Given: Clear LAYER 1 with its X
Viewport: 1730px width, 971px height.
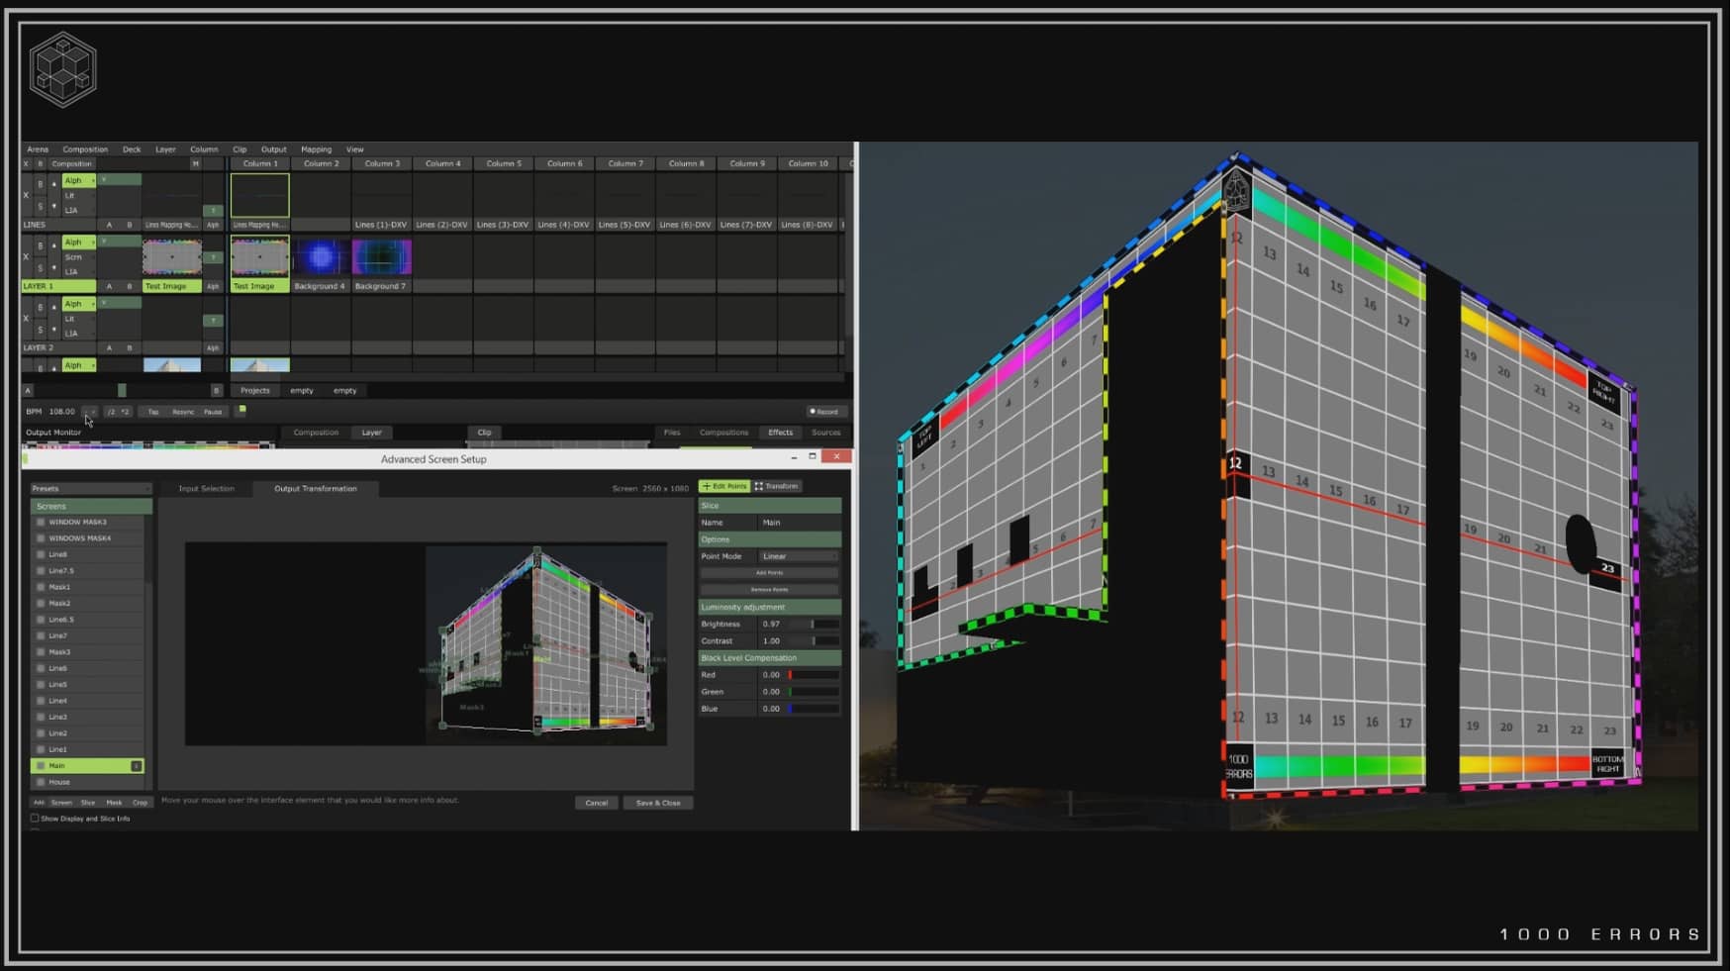Looking at the screenshot, I should tap(26, 256).
